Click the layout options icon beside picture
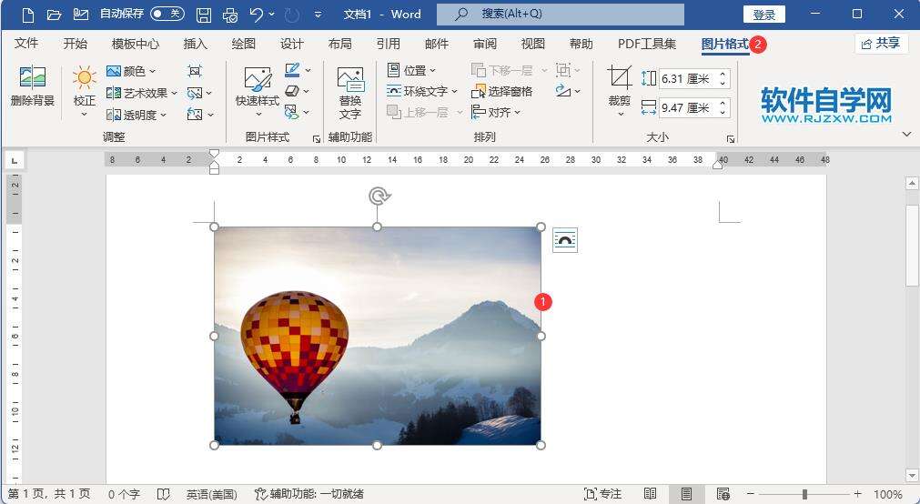Screen dimensions: 920x504 565,240
